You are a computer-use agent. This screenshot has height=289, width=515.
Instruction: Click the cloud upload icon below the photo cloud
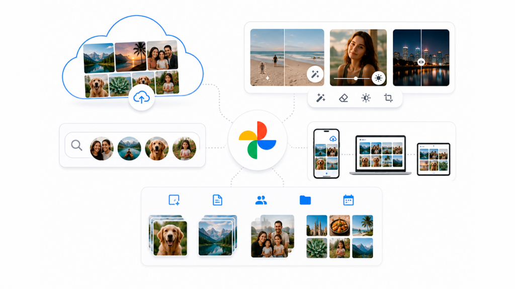click(141, 97)
